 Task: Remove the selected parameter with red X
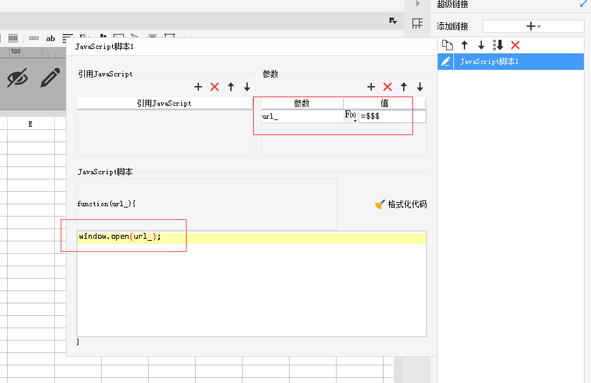coord(387,87)
